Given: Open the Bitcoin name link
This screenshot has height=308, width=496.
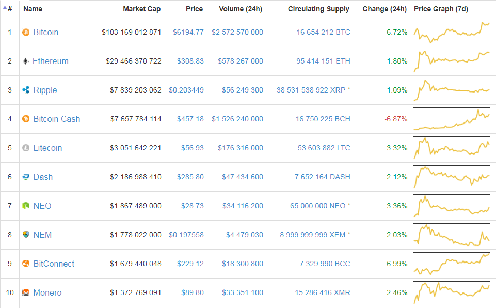Looking at the screenshot, I should [46, 33].
